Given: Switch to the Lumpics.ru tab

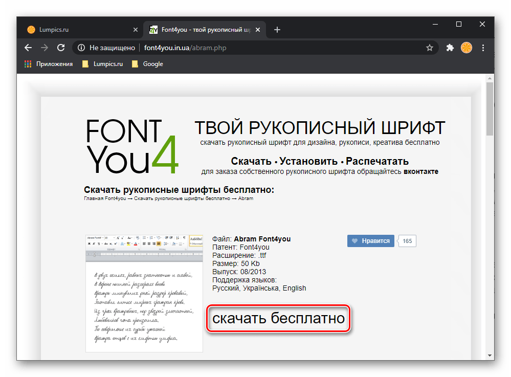Looking at the screenshot, I should pos(77,30).
